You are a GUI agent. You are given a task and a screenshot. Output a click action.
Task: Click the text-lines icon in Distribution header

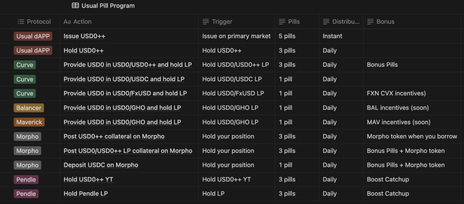click(326, 22)
